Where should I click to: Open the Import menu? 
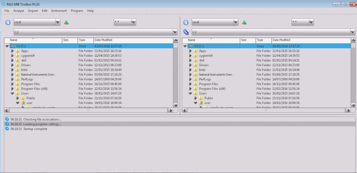coord(33,11)
